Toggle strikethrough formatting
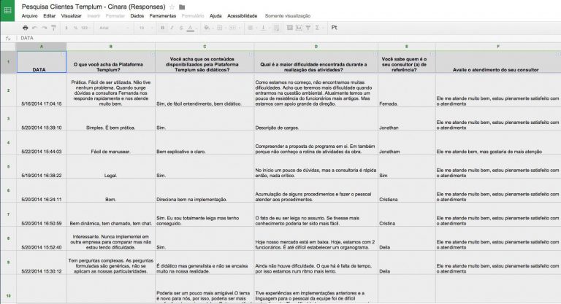Image resolution: width=561 pixels, height=304 pixels. pos(181,28)
